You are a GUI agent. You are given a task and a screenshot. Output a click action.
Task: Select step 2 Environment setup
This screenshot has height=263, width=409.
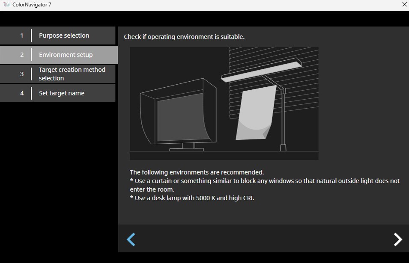pos(59,55)
